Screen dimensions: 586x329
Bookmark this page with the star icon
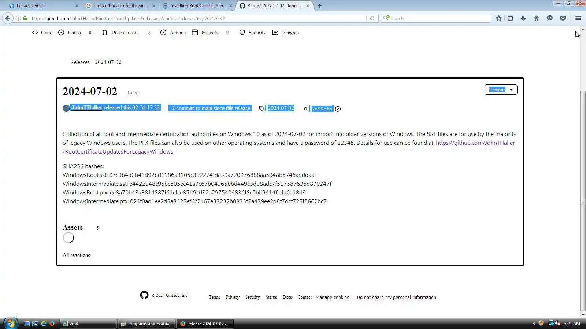498,18
